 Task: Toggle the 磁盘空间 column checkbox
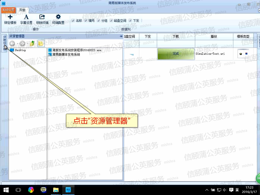(x=111, y=21)
